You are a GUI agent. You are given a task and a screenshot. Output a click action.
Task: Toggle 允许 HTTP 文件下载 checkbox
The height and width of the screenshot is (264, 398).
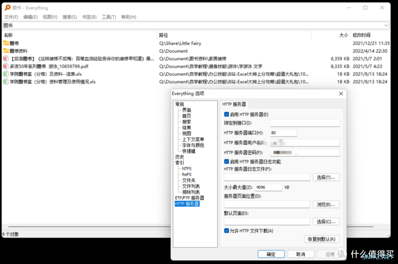tap(226, 230)
